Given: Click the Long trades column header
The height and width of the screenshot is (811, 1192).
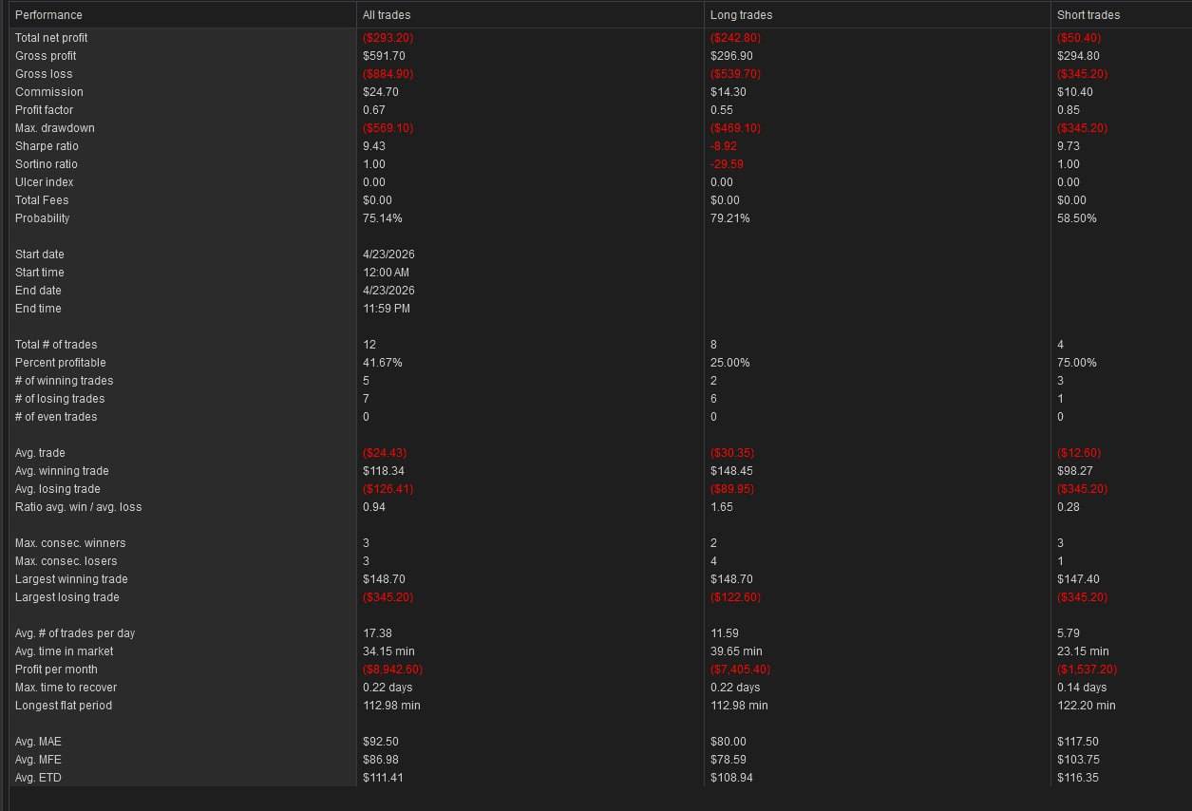Looking at the screenshot, I should point(741,15).
